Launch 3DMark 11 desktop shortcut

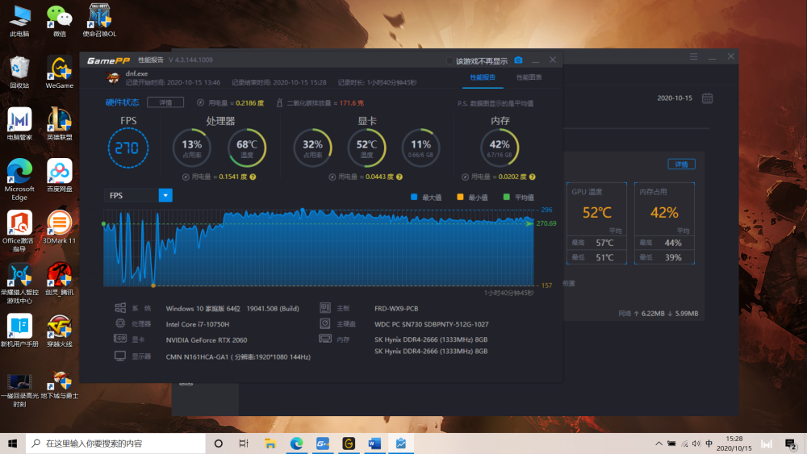click(x=59, y=227)
